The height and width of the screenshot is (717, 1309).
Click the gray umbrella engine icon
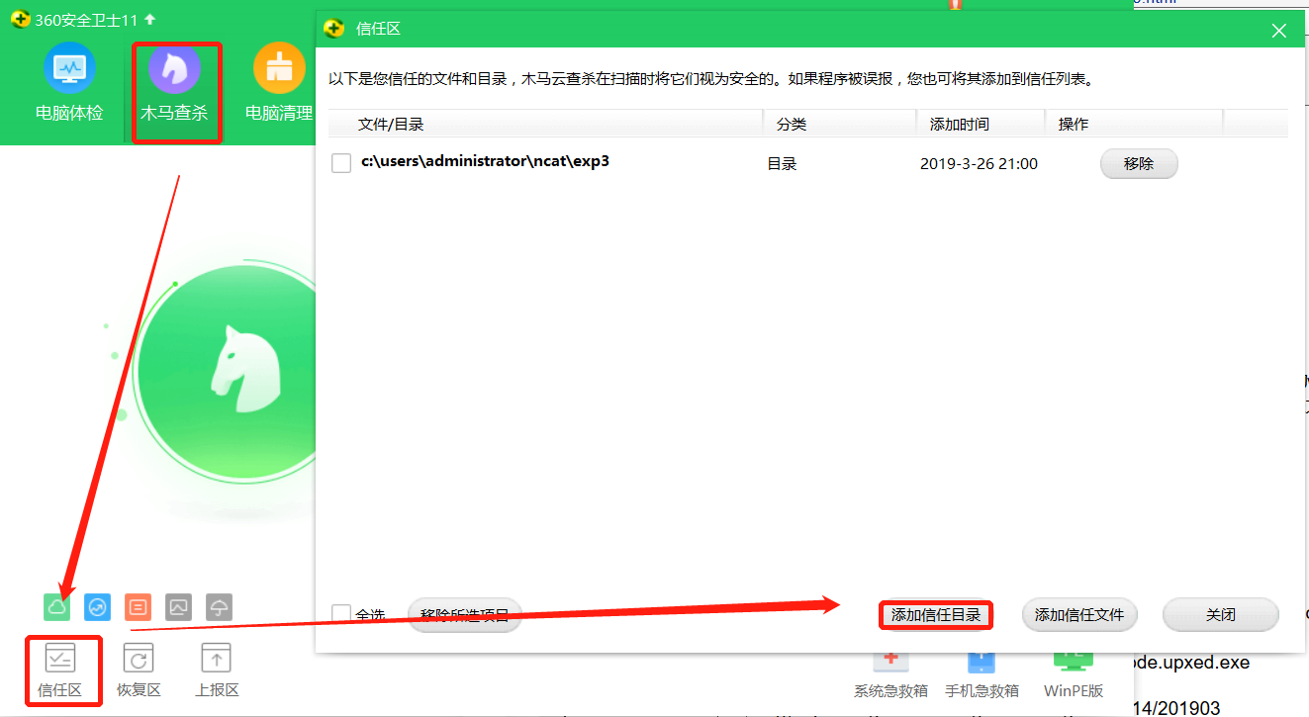point(219,606)
